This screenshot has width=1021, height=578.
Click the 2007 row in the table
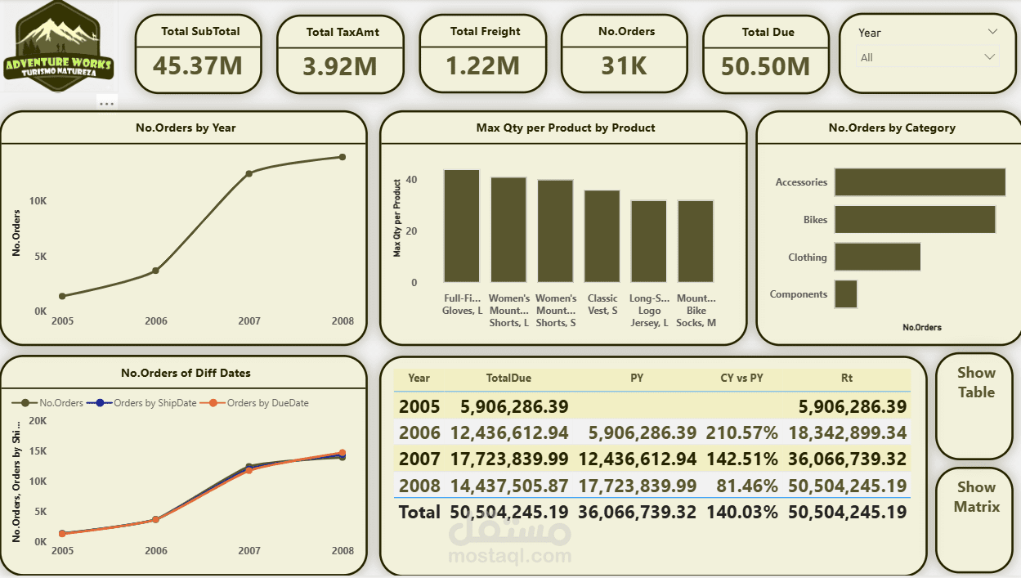572,459
